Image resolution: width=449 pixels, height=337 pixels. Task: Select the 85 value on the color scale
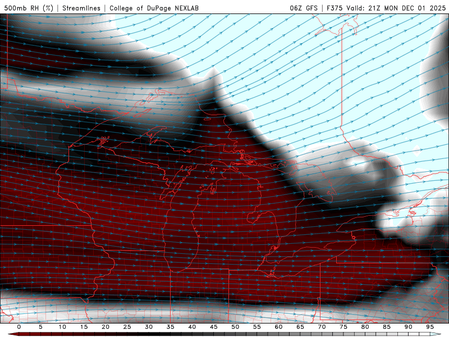[x=387, y=327]
